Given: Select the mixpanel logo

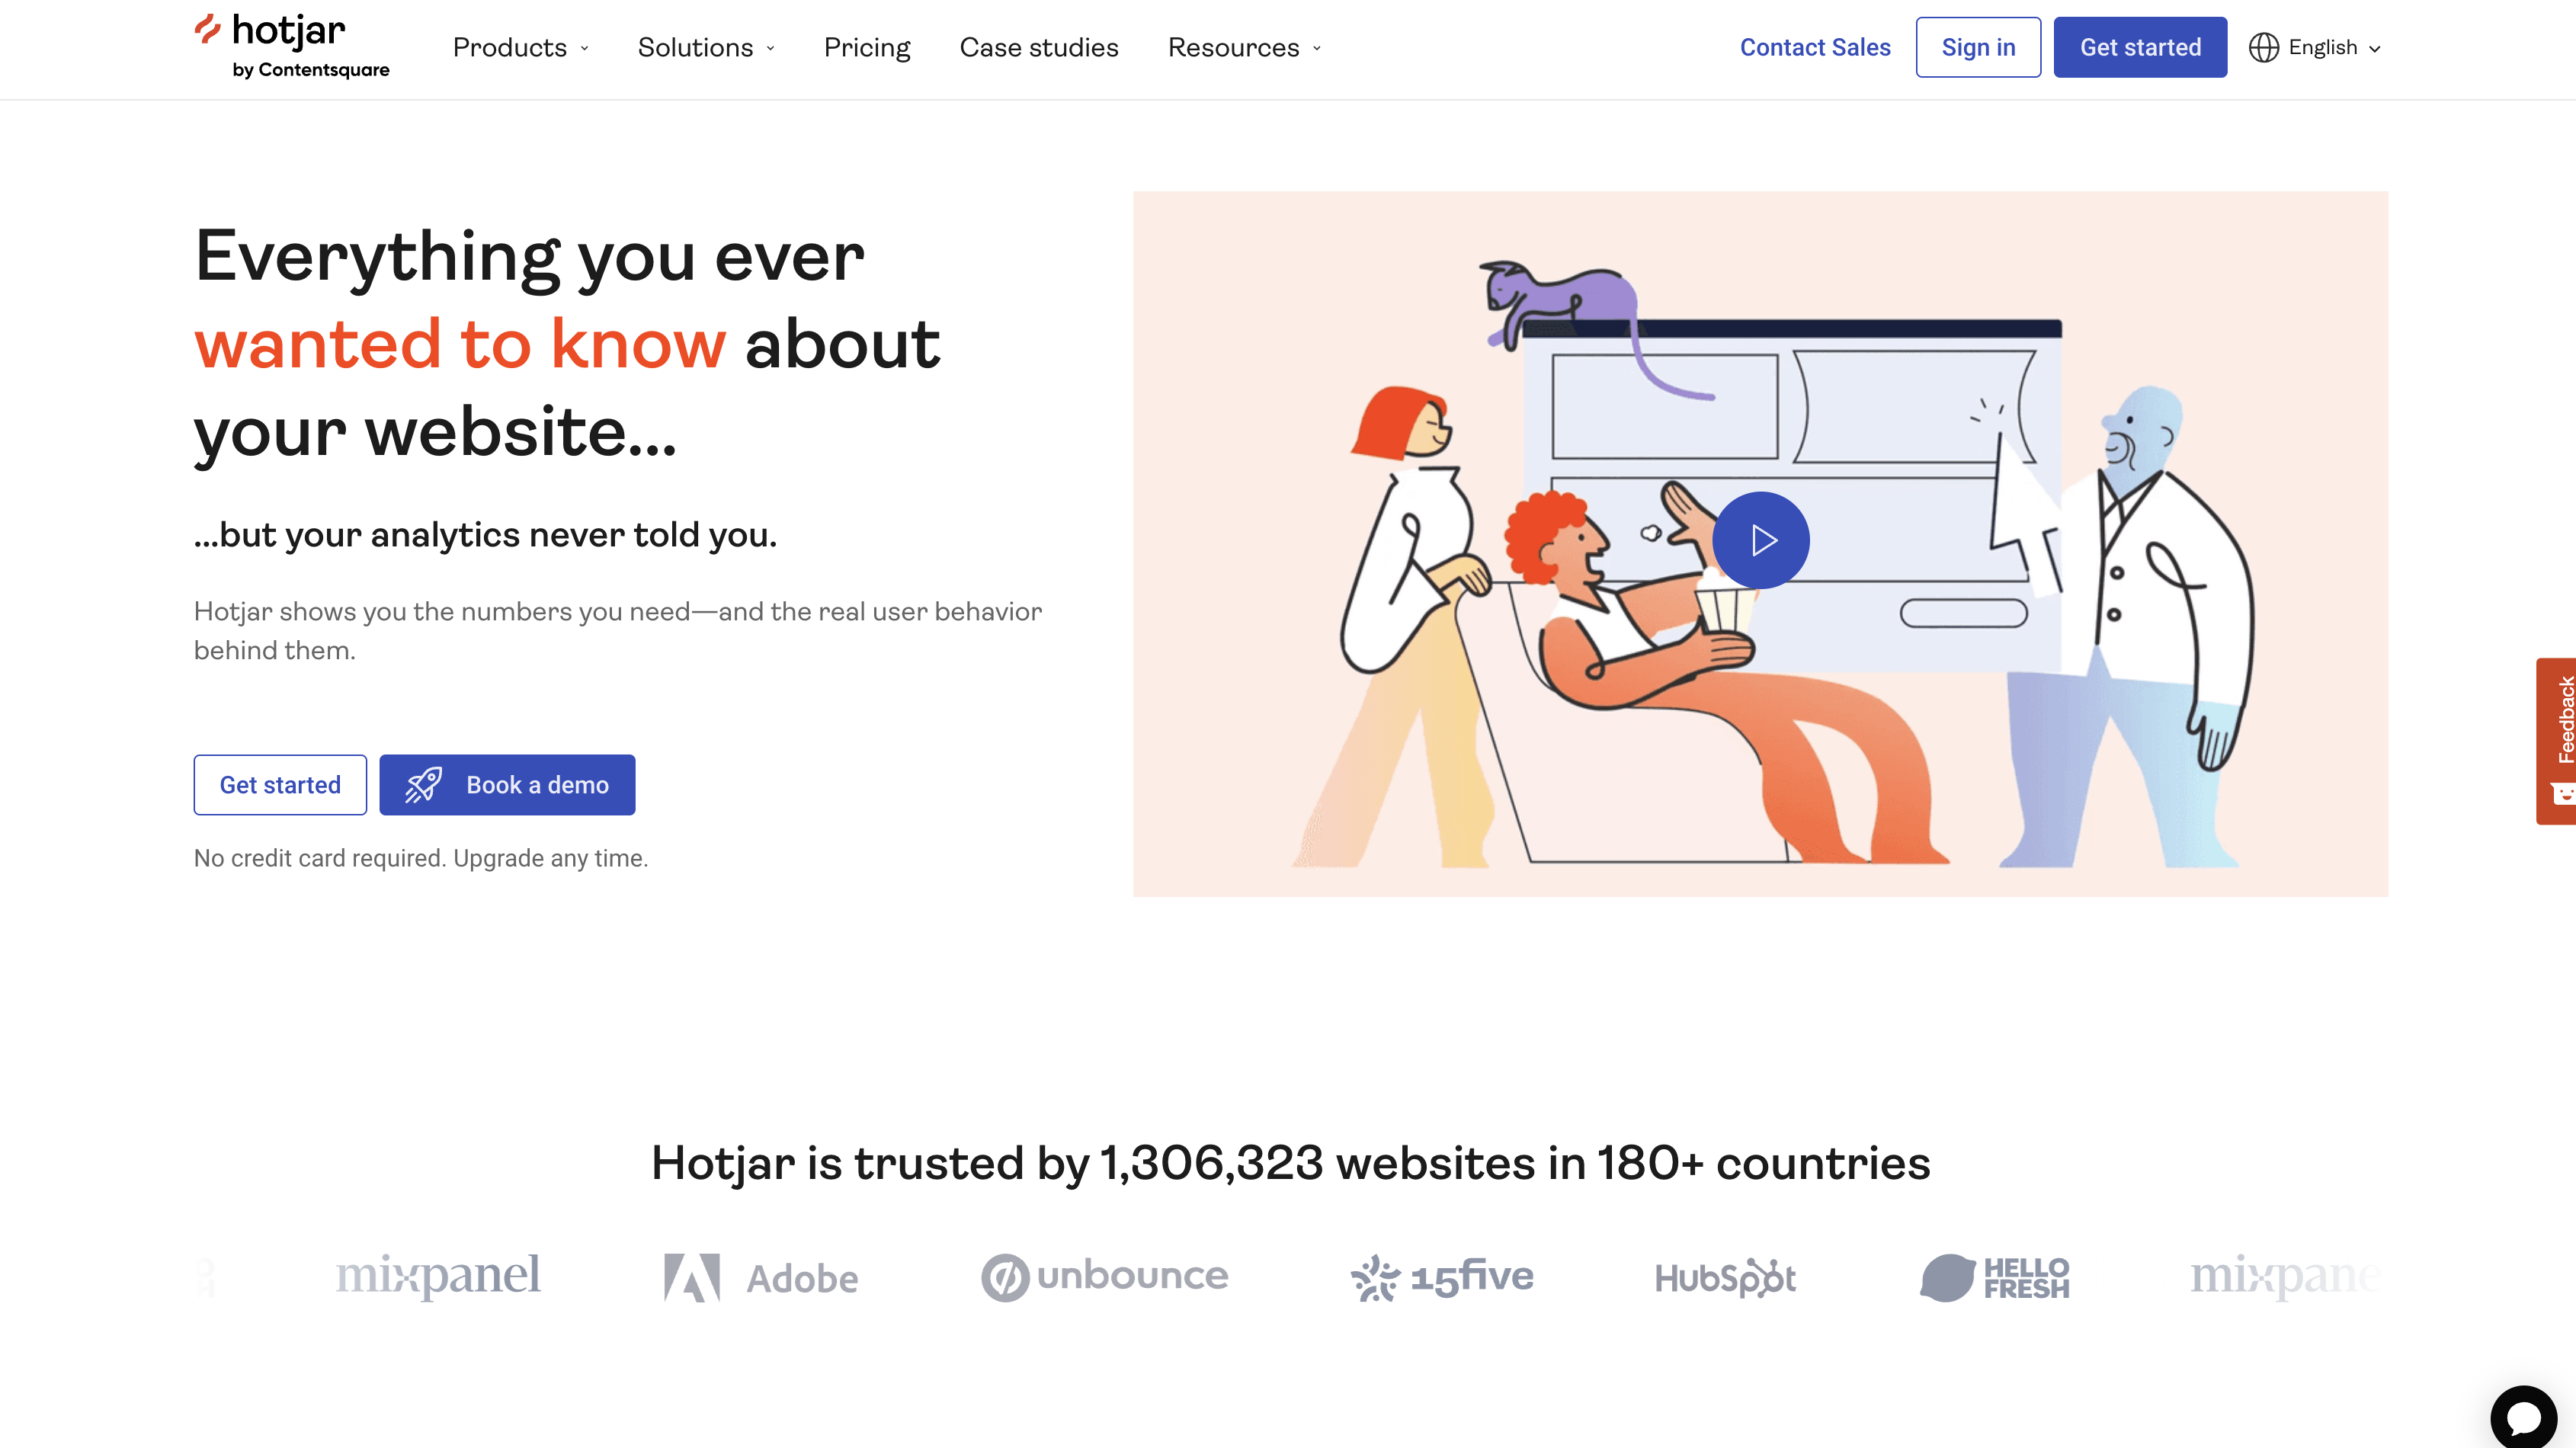Looking at the screenshot, I should (438, 1276).
